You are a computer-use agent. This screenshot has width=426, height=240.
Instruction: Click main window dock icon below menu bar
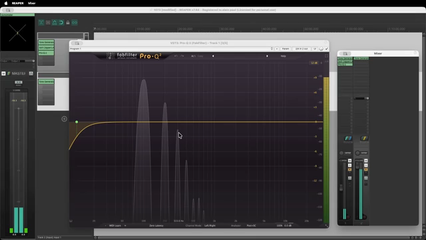pos(7,10)
